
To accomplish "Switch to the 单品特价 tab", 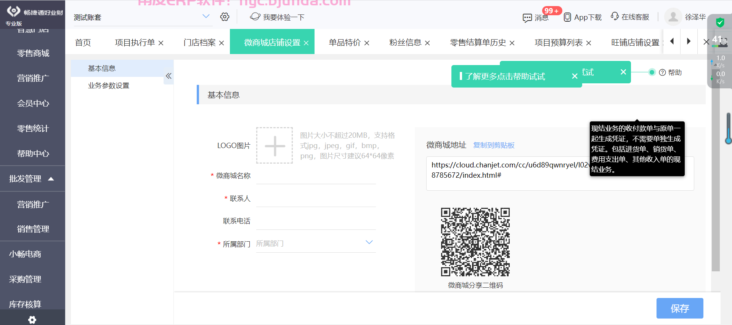I will [345, 42].
